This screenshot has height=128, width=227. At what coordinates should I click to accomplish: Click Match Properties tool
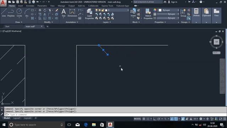click(x=148, y=14)
